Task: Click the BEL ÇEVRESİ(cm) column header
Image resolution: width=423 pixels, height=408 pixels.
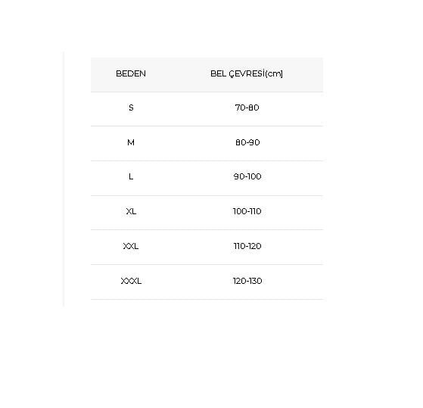Action: click(x=247, y=73)
